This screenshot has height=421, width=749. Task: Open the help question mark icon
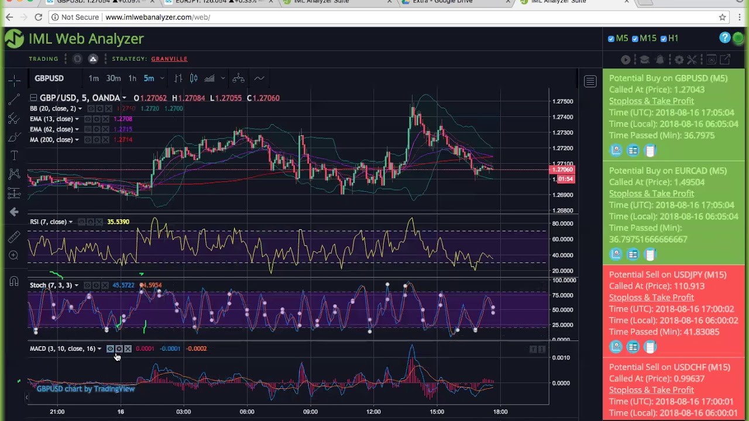(725, 38)
